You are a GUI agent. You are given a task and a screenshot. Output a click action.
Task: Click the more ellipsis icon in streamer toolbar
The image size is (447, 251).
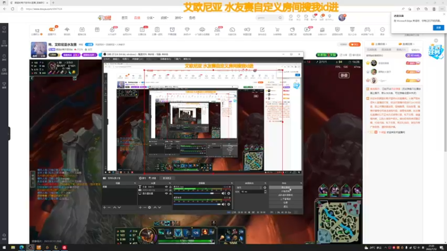[x=382, y=30]
